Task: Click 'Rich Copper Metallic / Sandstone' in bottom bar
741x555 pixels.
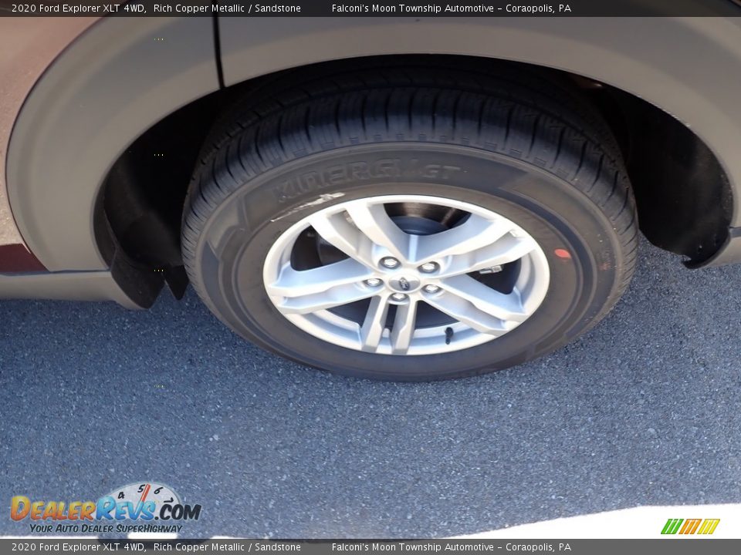Action: pyautogui.click(x=227, y=547)
